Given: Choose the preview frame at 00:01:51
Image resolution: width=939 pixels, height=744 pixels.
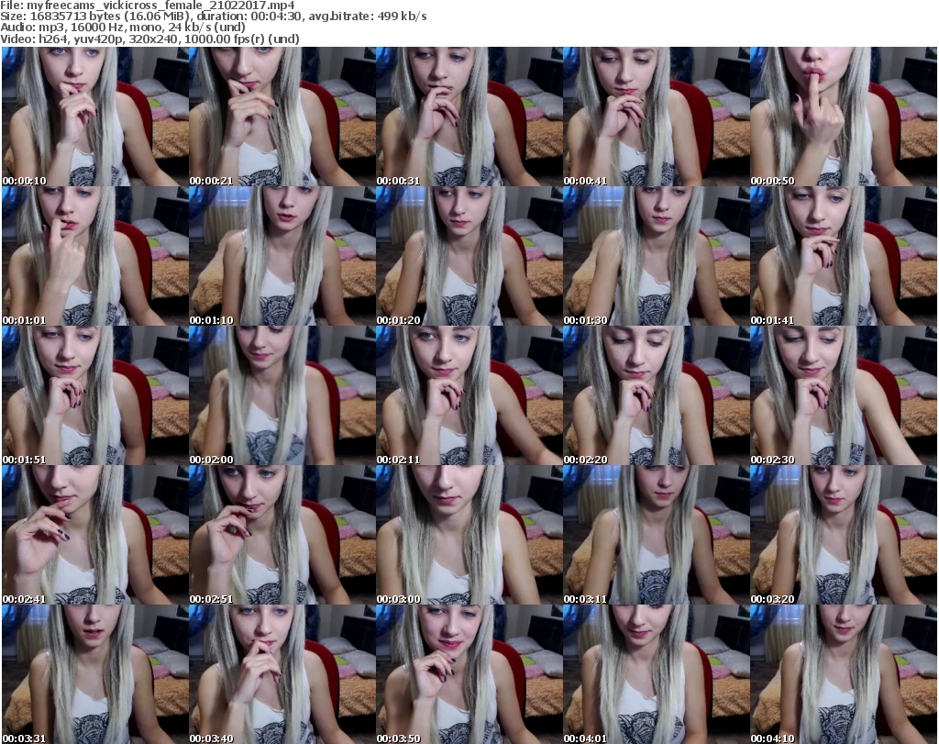Looking at the screenshot, I should (94, 396).
